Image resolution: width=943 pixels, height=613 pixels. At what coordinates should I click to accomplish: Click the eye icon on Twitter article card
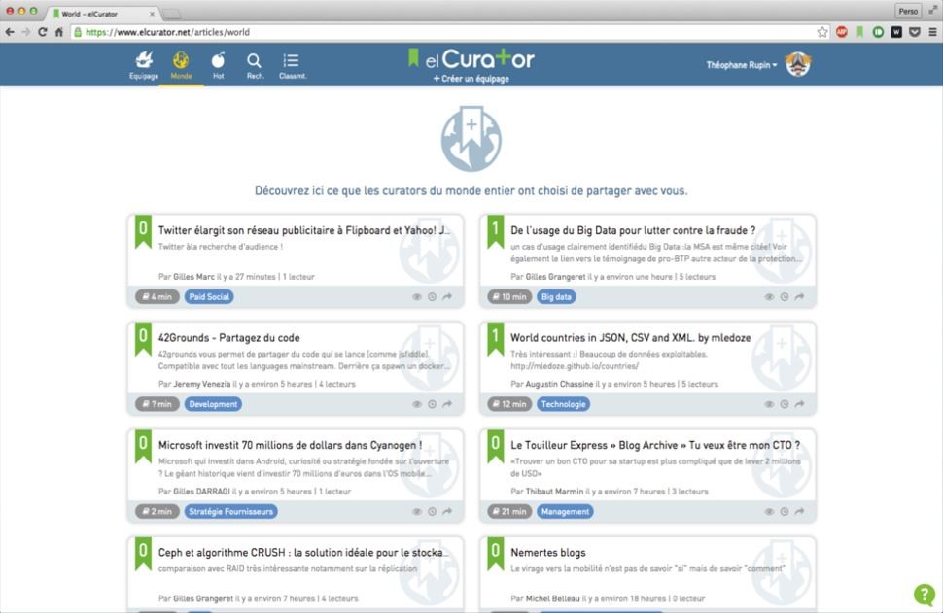click(417, 297)
